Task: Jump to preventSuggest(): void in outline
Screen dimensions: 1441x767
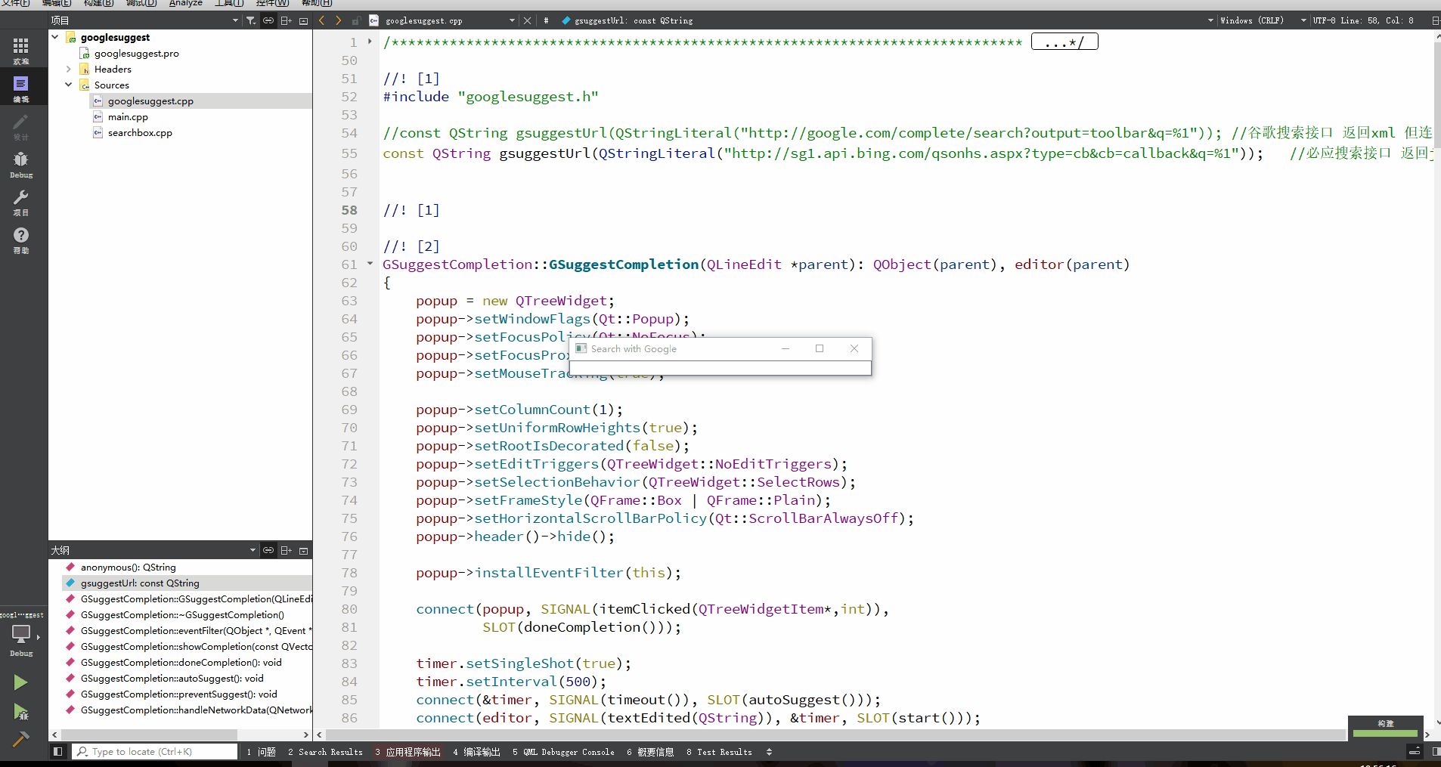Action: [x=178, y=694]
